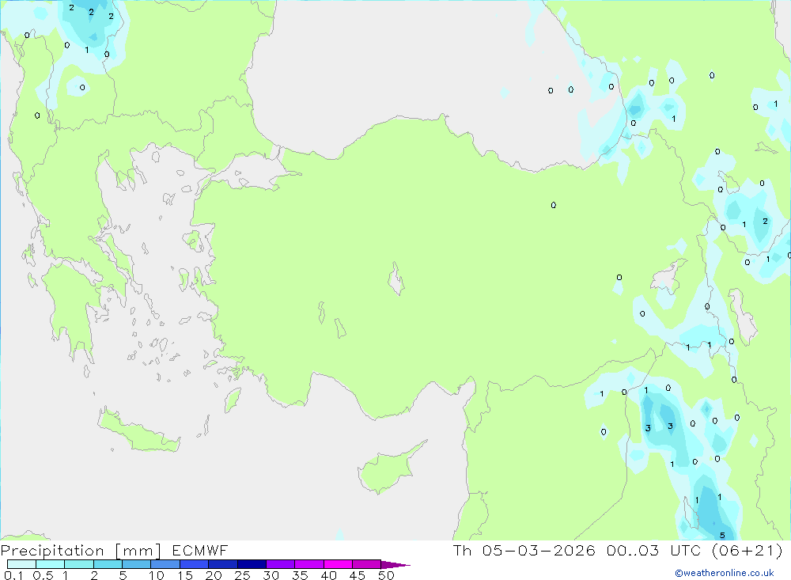Click the 30–35 mm purple legend swatch
The height and width of the screenshot is (580, 791).
[x=280, y=564]
